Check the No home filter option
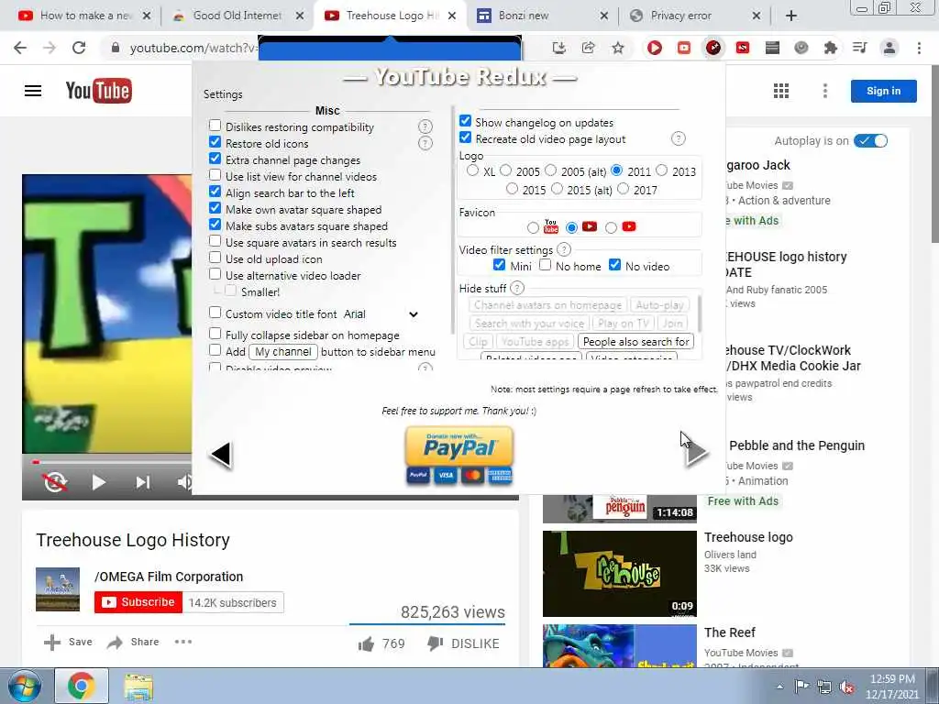 545,265
